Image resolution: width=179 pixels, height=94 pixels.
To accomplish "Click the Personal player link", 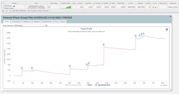I will 8,6.
